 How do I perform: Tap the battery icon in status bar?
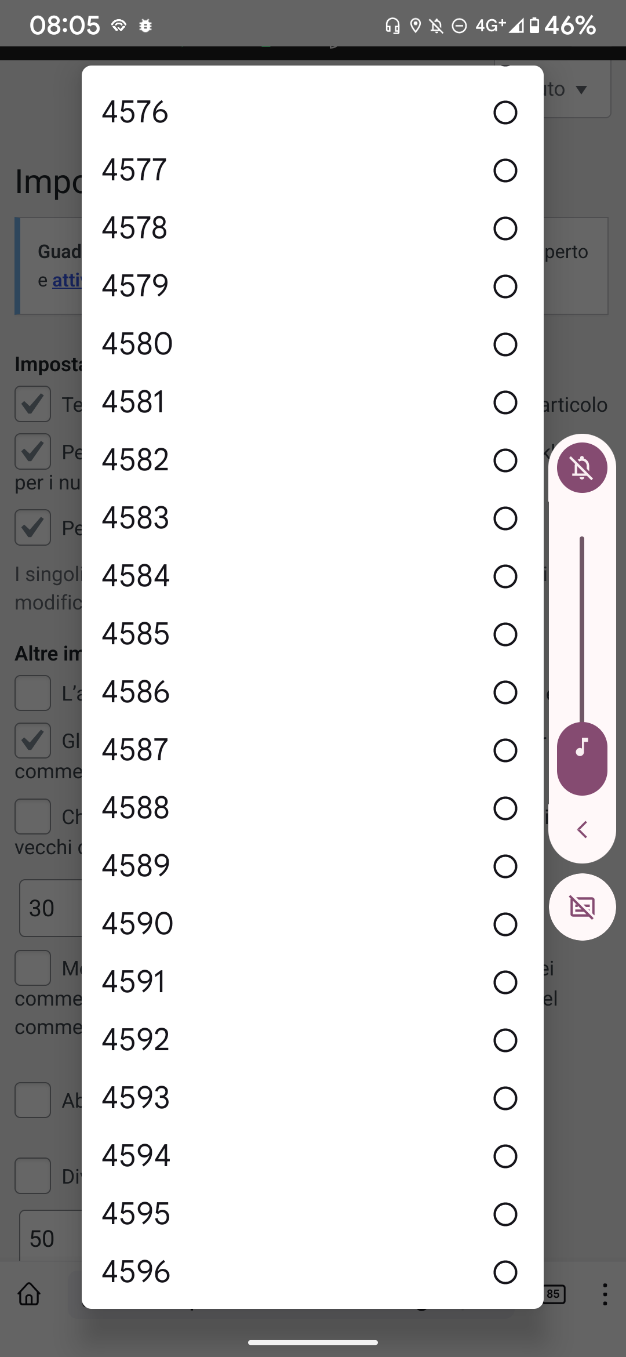click(x=534, y=26)
